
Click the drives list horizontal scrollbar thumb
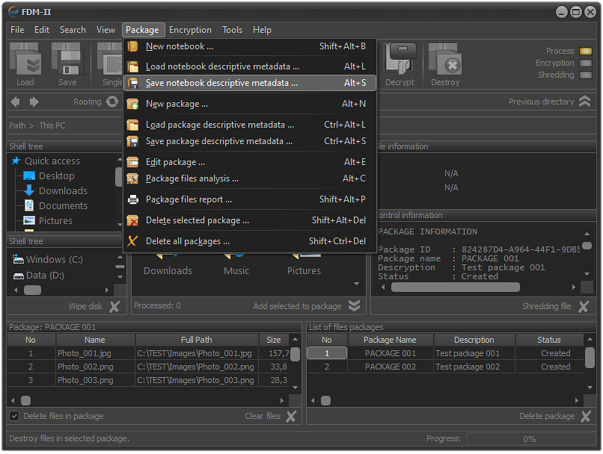click(x=32, y=290)
